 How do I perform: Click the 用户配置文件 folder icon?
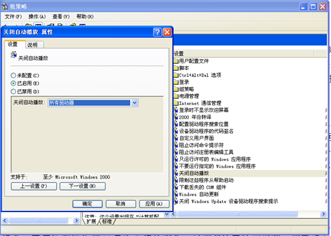click(176, 61)
